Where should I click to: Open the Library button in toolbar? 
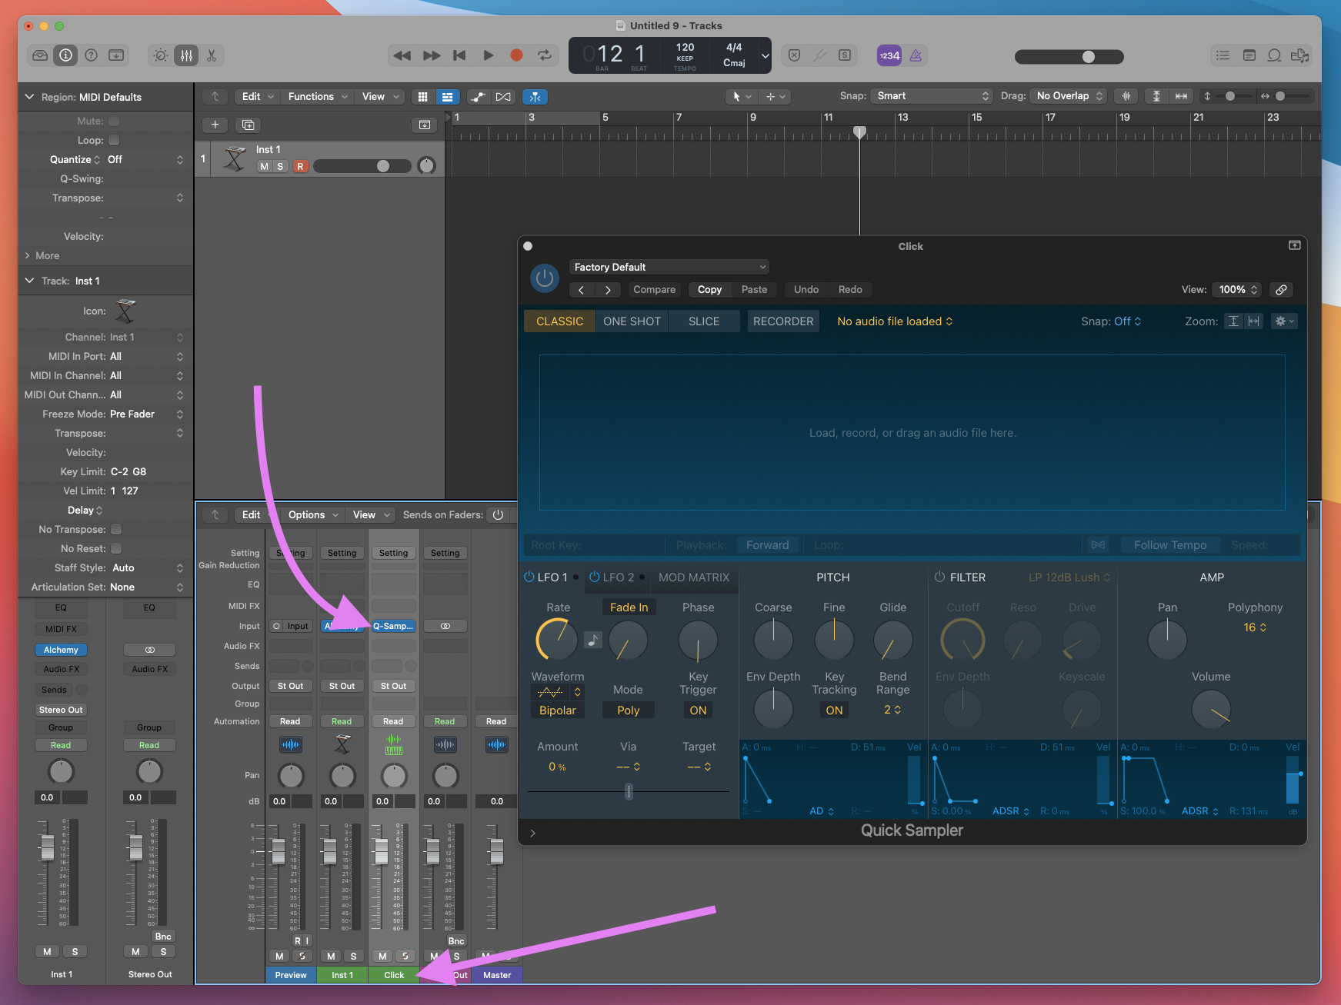[x=40, y=55]
